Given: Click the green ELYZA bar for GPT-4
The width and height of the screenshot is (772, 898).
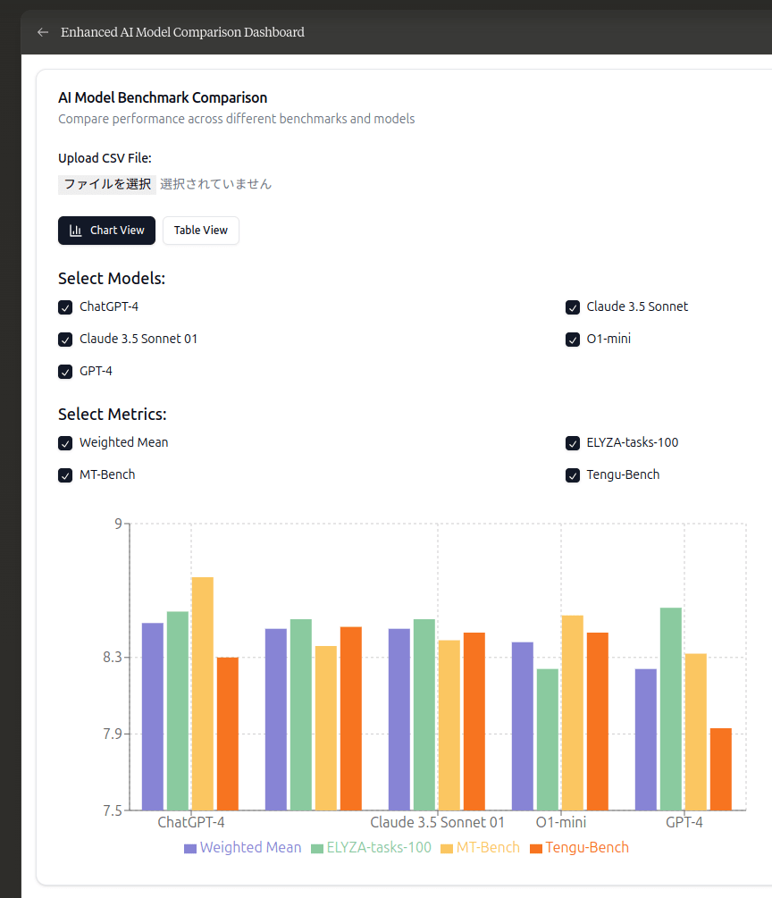Looking at the screenshot, I should pyautogui.click(x=671, y=709).
